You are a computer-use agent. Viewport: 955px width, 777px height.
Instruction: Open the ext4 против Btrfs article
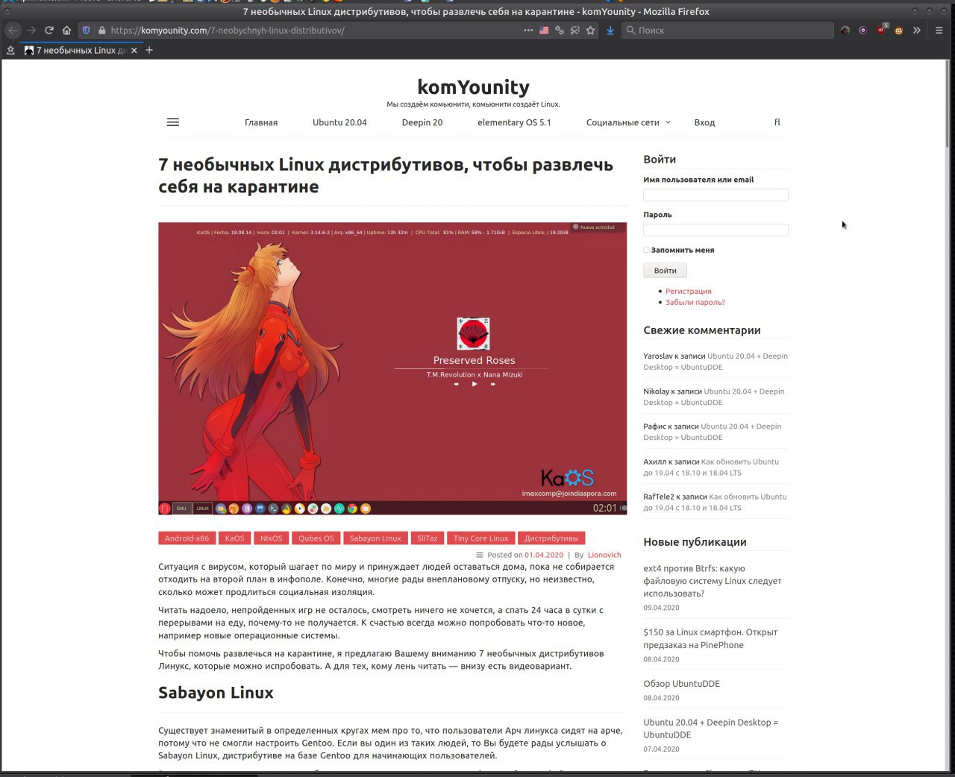point(713,581)
